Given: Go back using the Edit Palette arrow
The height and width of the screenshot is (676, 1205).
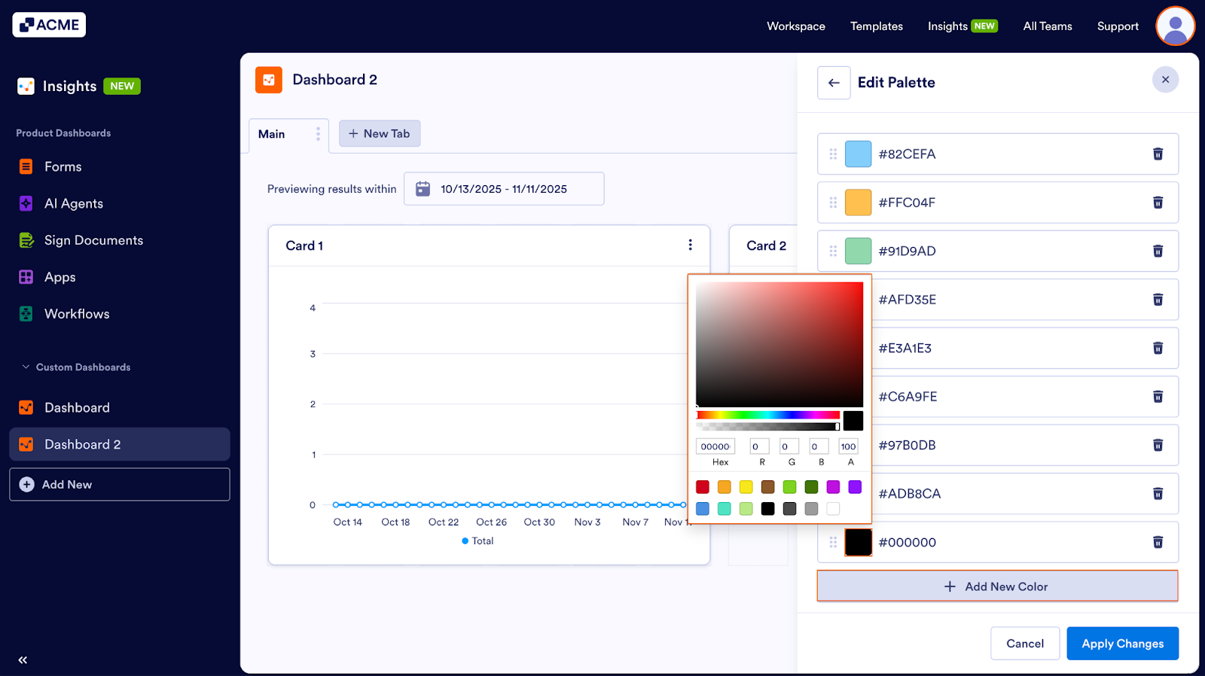Looking at the screenshot, I should pyautogui.click(x=834, y=83).
